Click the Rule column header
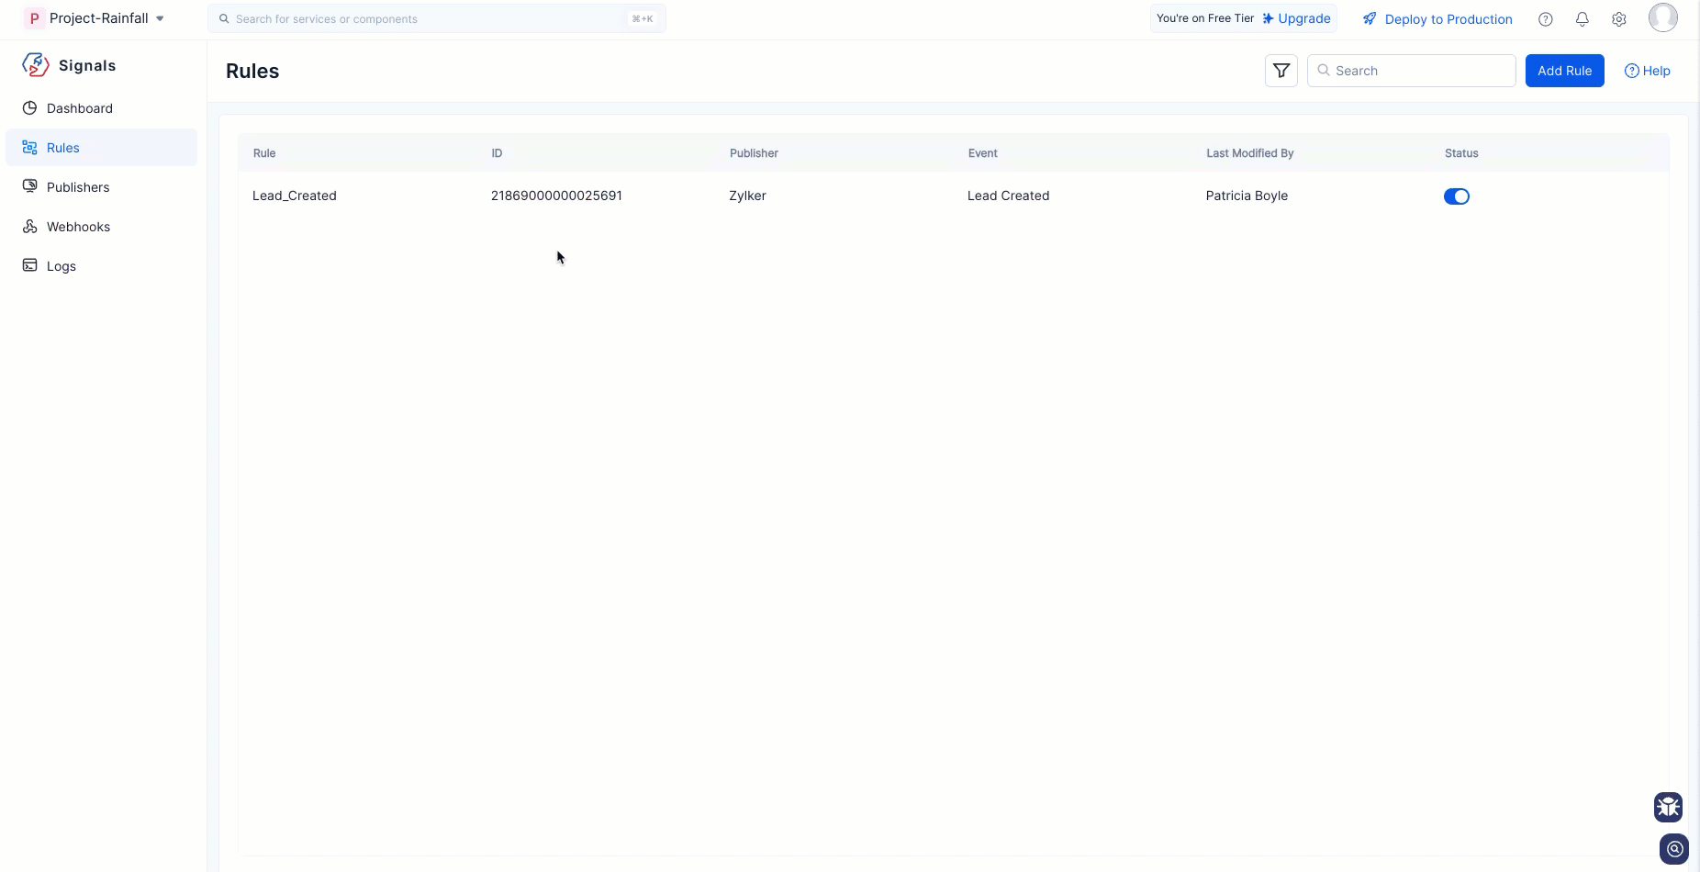This screenshot has height=872, width=1700. click(x=264, y=153)
